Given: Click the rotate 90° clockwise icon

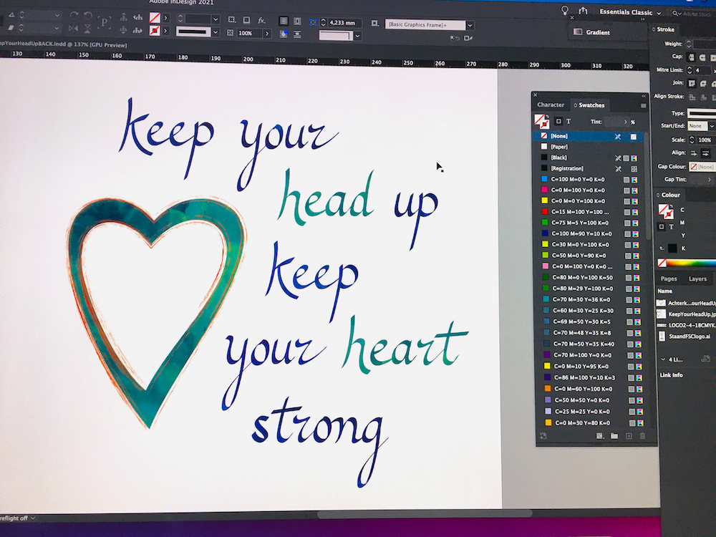Looking at the screenshot, I should point(74,16).
